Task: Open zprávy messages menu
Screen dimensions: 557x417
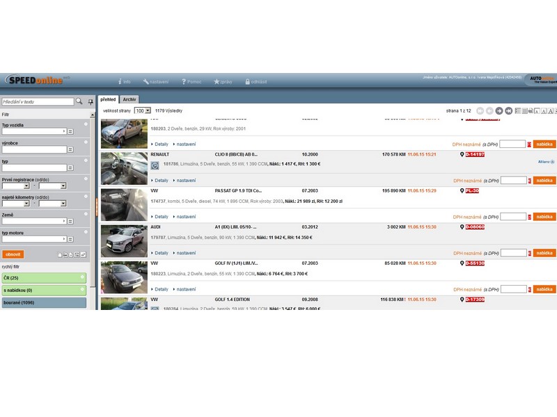Action: click(x=223, y=81)
